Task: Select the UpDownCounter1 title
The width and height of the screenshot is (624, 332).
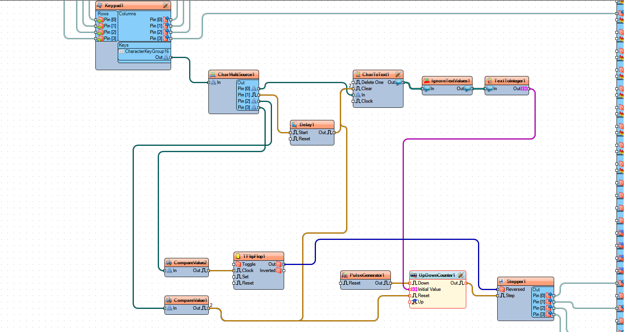Action: pyautogui.click(x=437, y=275)
